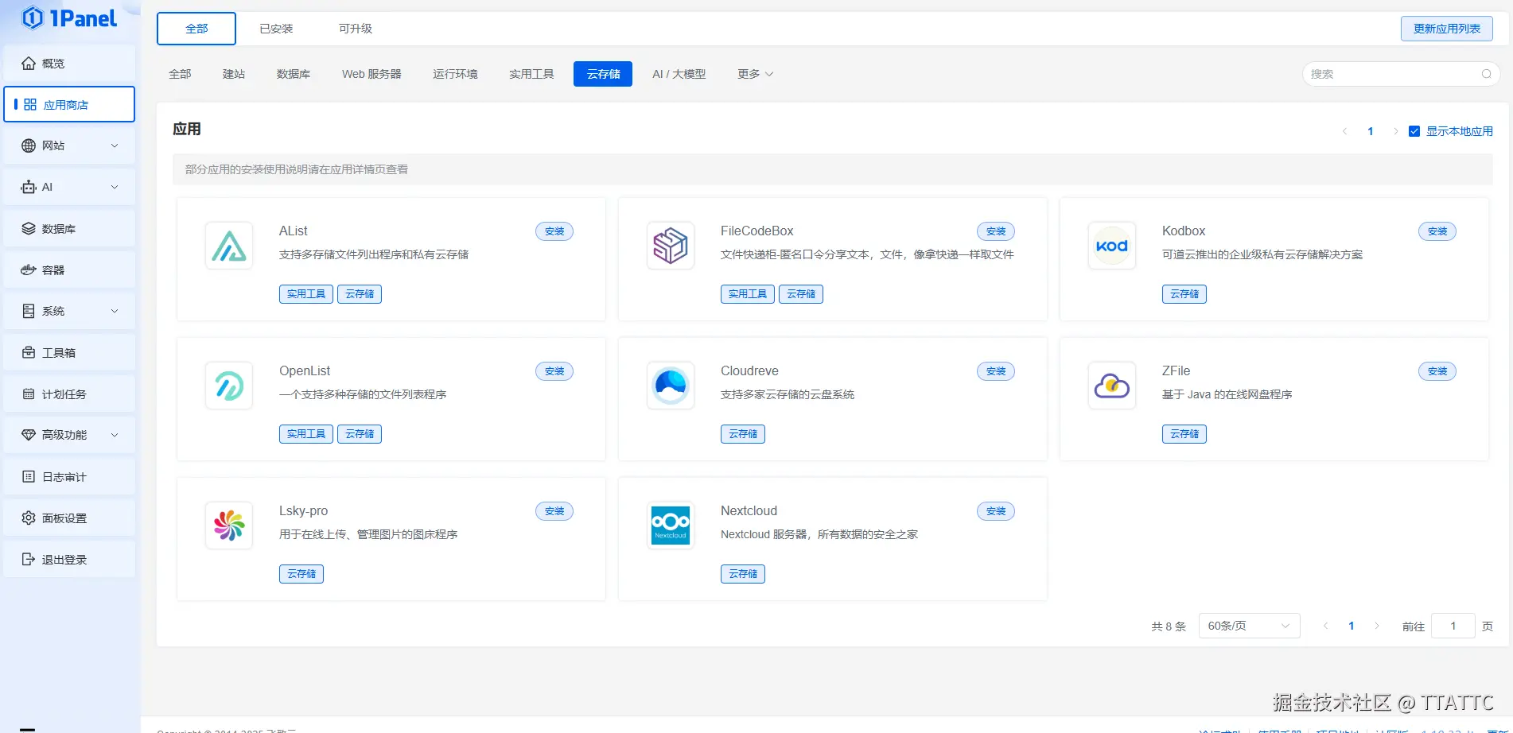Go to previous page in bottom pagination
Viewport: 1513px width, 733px height.
pyautogui.click(x=1325, y=626)
